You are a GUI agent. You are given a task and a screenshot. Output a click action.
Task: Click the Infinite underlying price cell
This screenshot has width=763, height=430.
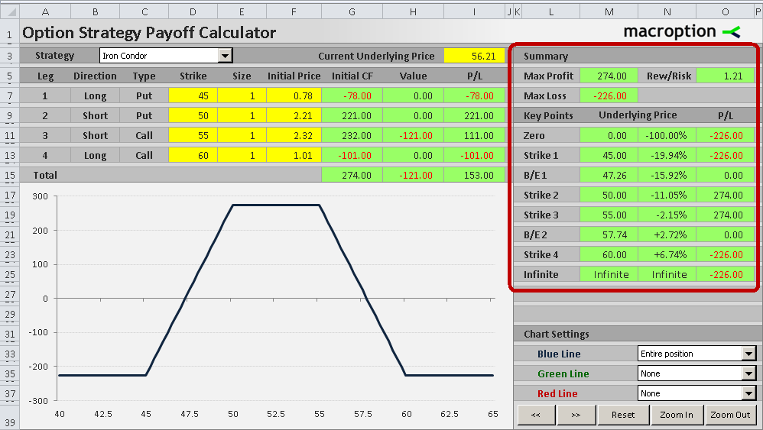(x=609, y=274)
